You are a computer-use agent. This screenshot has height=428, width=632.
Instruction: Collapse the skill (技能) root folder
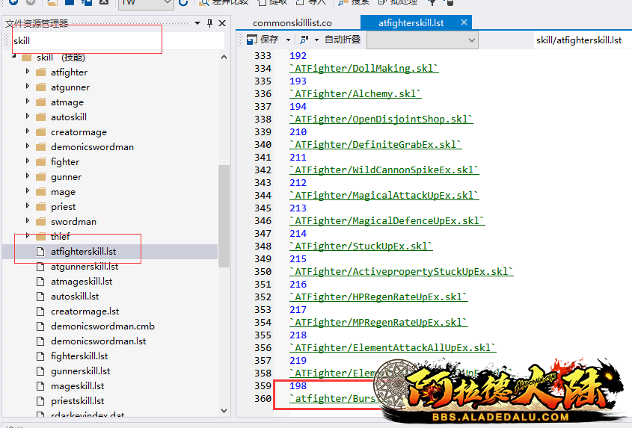13,58
